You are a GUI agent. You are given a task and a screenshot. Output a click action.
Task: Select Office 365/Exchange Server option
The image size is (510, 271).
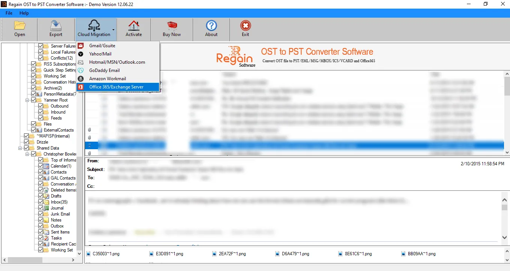click(x=118, y=87)
